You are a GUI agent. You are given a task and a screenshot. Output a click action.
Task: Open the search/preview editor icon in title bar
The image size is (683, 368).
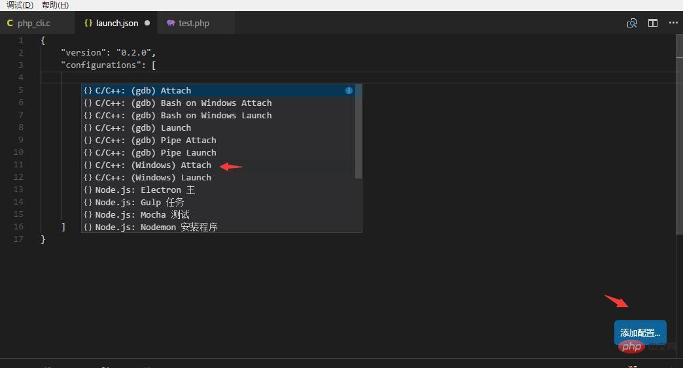[x=631, y=23]
